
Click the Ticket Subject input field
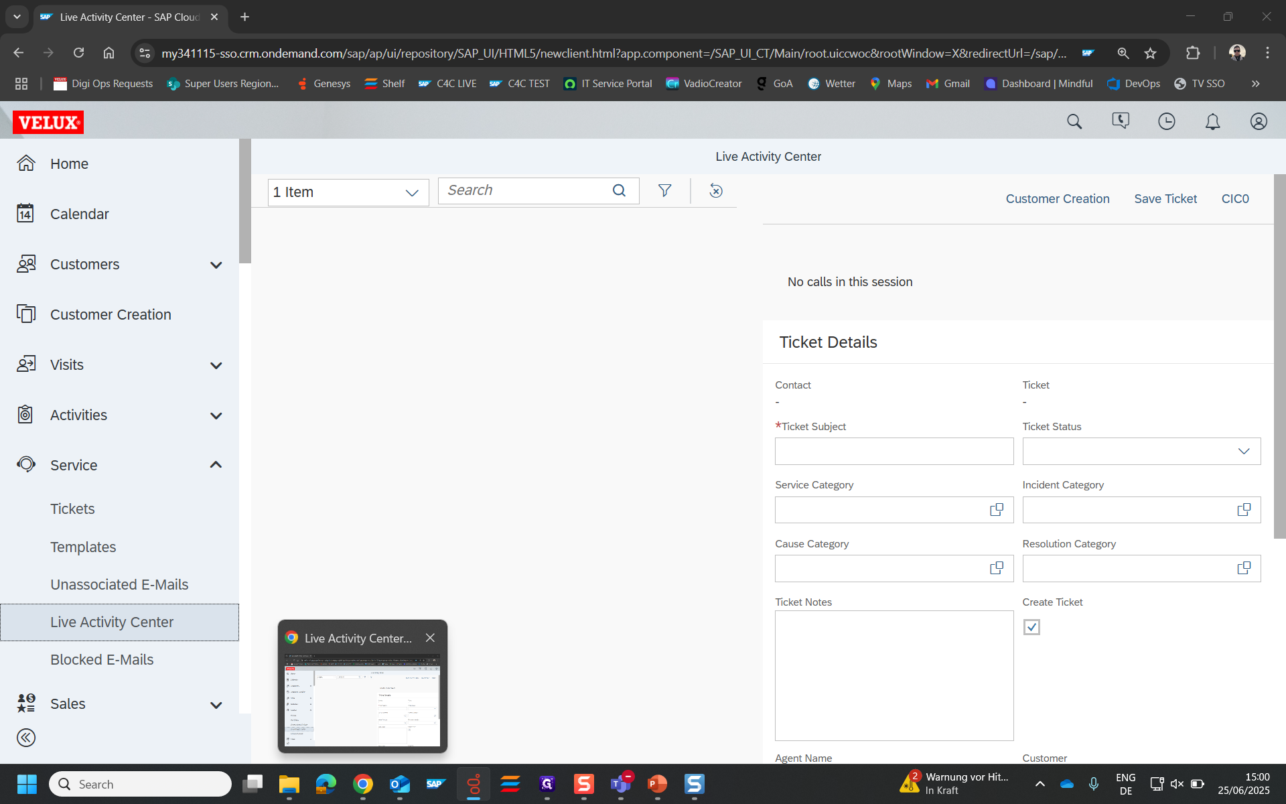[894, 452]
